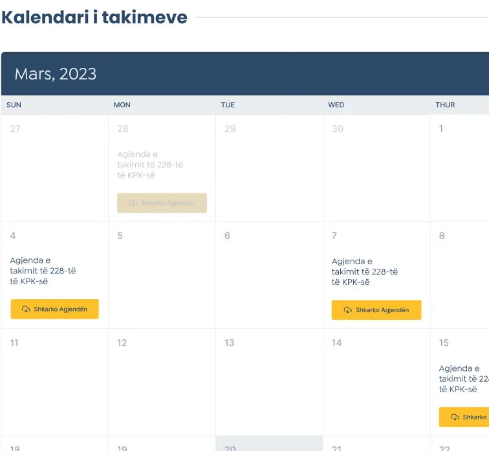The height and width of the screenshot is (451, 489).
Task: Click the download cloud icon on day 7
Action: coord(348,310)
